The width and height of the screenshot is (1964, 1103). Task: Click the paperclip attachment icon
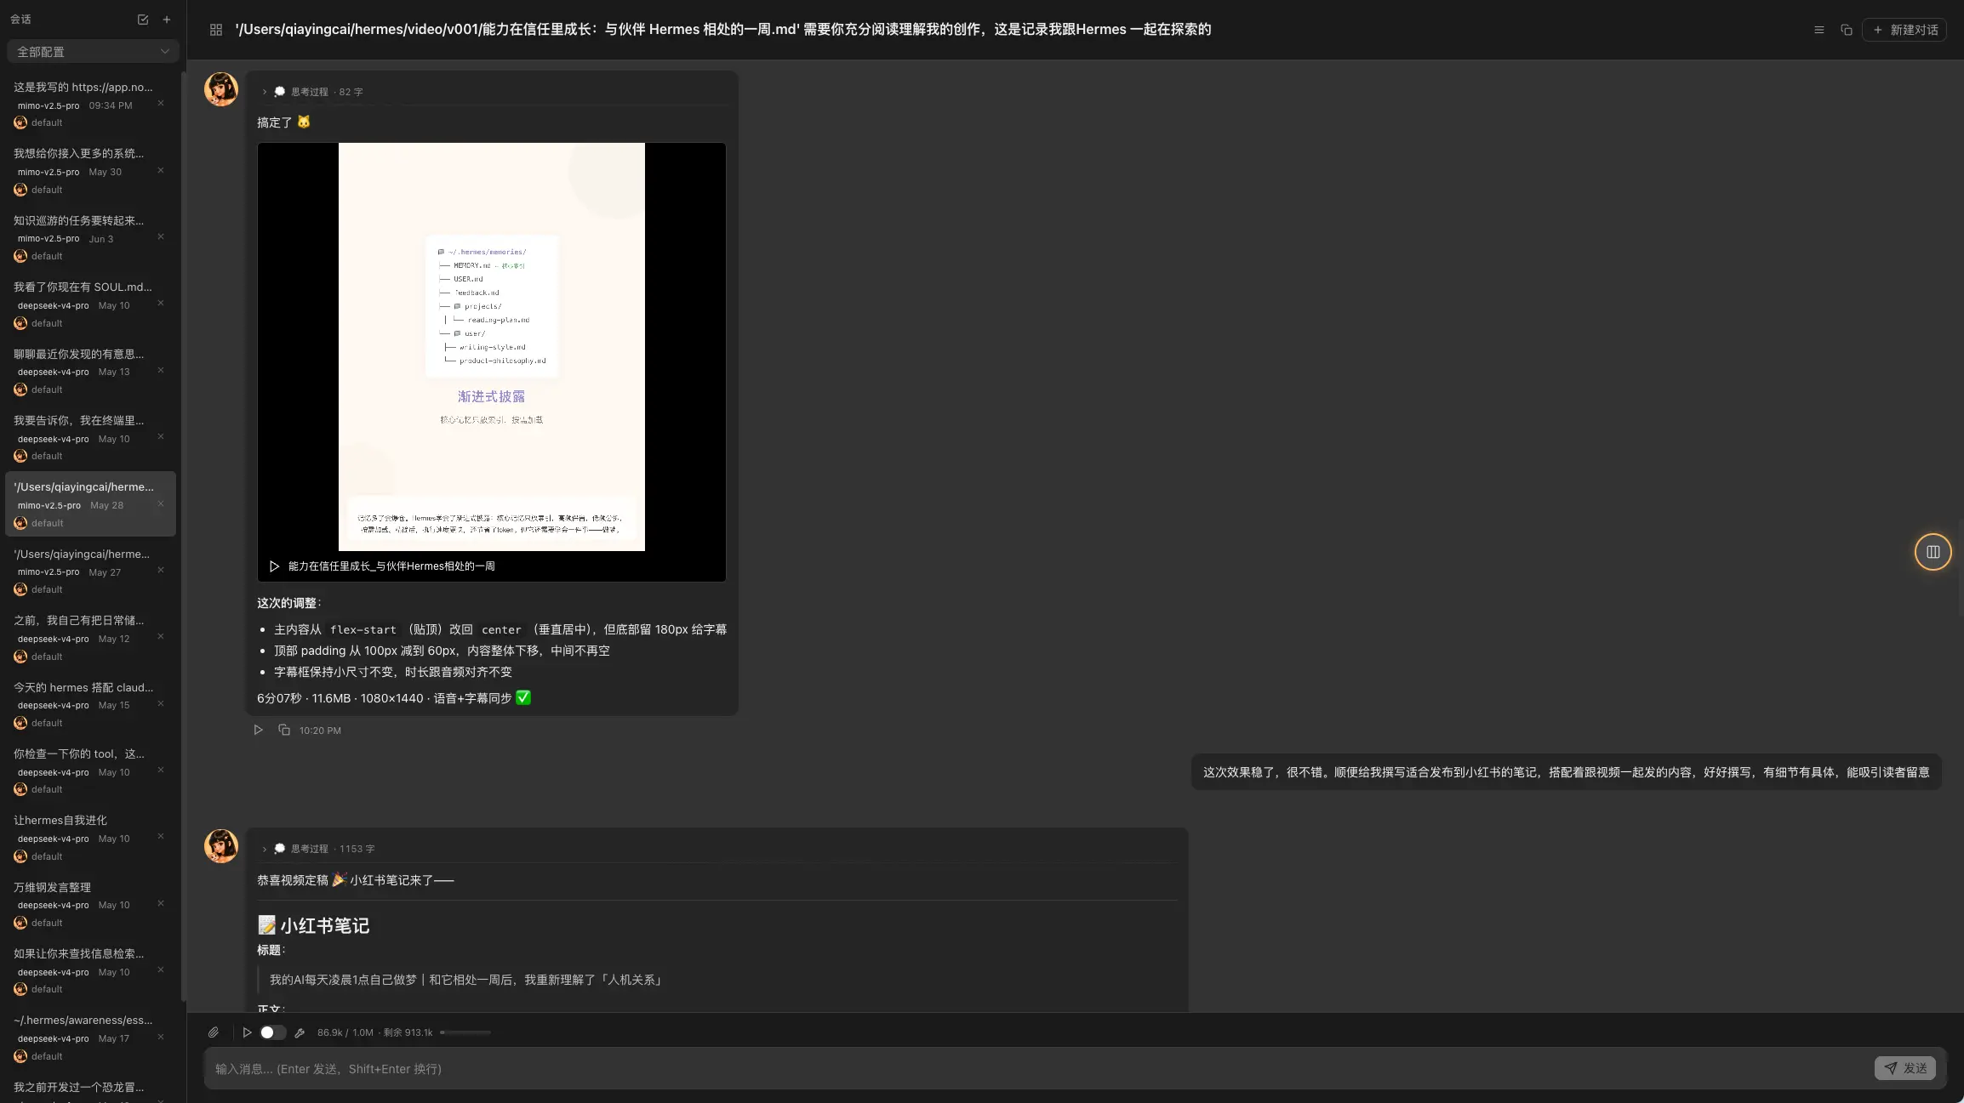coord(214,1032)
